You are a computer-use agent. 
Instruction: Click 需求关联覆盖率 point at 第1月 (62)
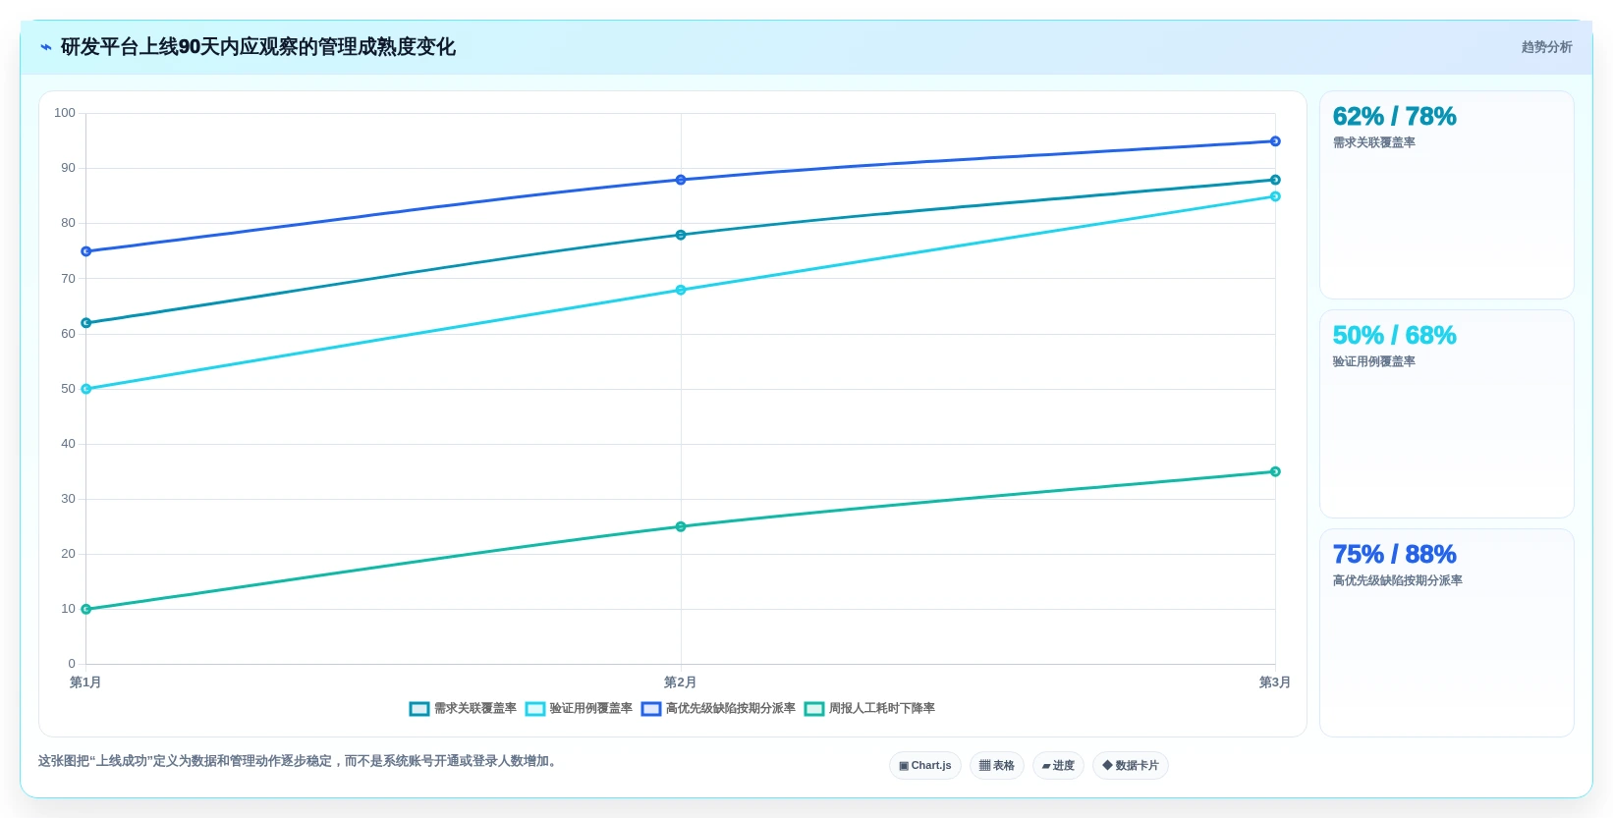[86, 323]
